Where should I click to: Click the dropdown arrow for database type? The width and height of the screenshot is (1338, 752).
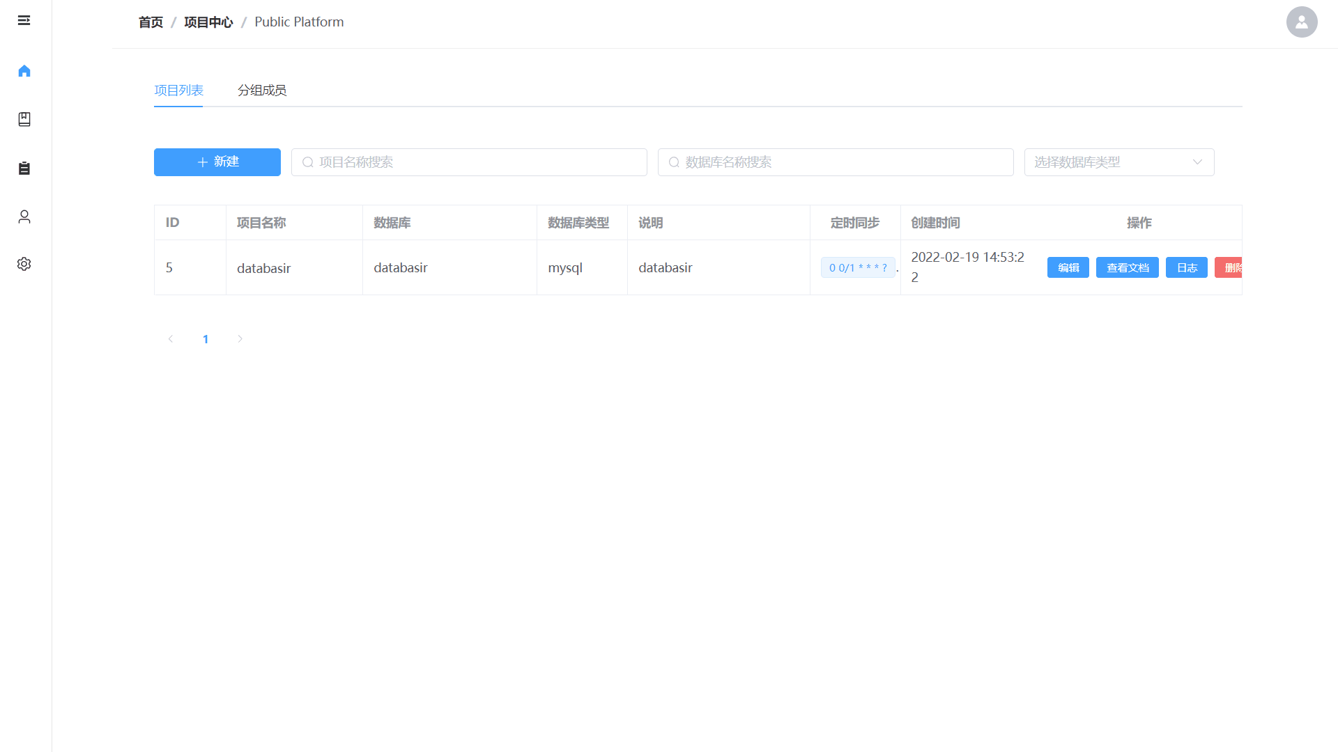pos(1197,162)
